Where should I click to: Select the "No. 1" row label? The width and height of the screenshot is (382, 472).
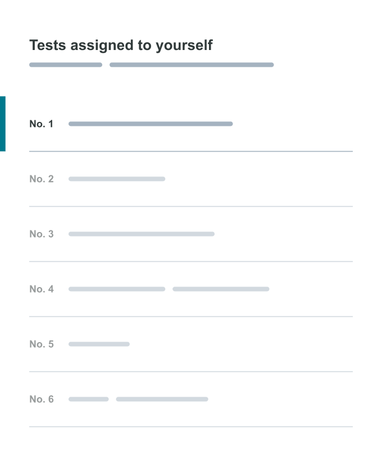(42, 124)
